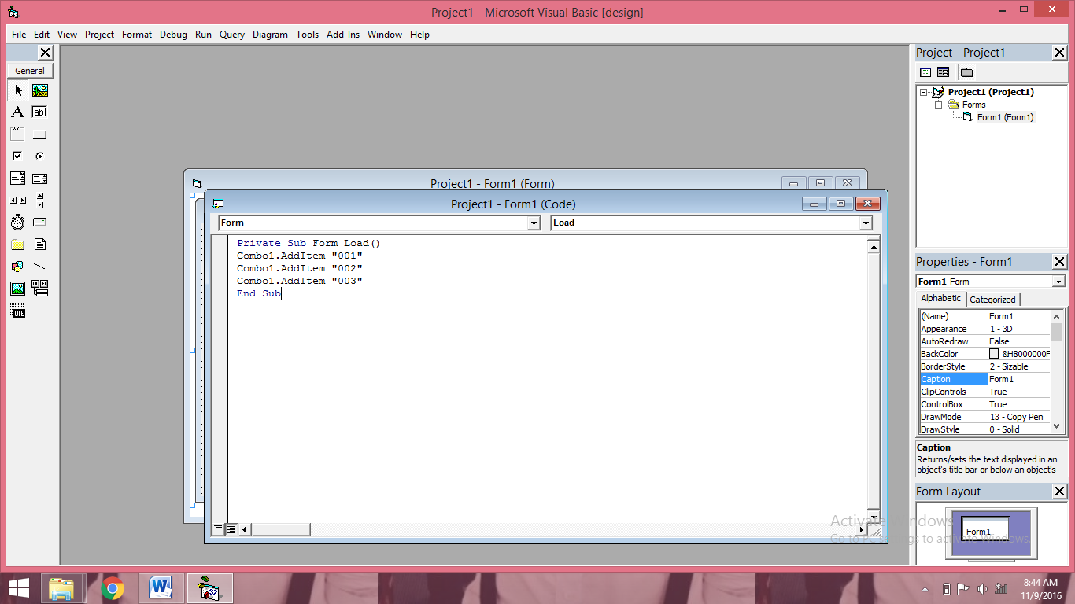Open the Format menu
This screenshot has width=1075, height=604.
(137, 35)
